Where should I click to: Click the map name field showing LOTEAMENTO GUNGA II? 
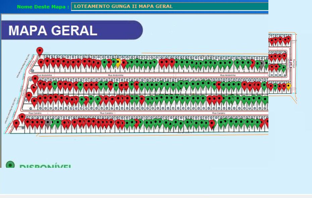pyautogui.click(x=169, y=6)
